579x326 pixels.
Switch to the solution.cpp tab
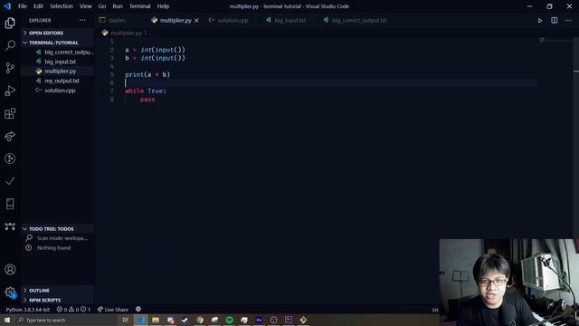233,20
